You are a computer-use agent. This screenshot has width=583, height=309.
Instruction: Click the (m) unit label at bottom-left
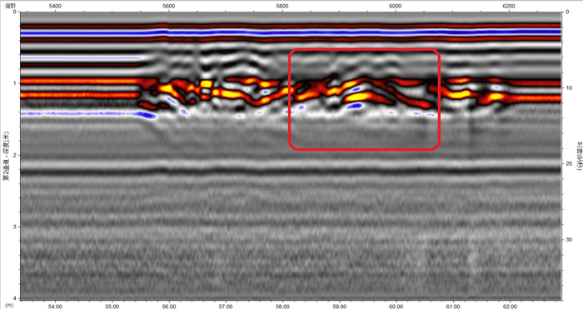coord(10,306)
